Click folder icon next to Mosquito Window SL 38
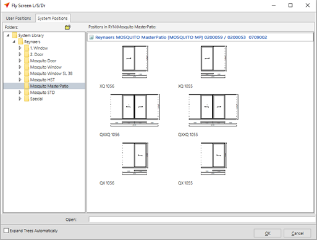317x240 pixels. point(27,73)
